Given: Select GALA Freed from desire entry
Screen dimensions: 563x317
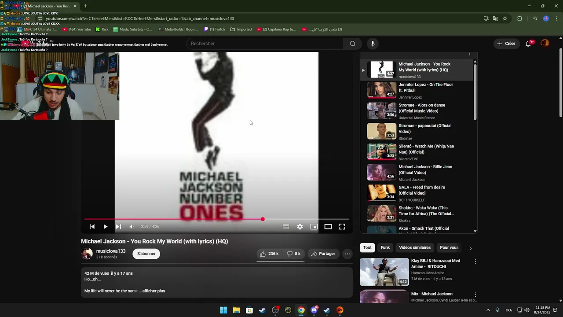Looking at the screenshot, I should [416, 193].
